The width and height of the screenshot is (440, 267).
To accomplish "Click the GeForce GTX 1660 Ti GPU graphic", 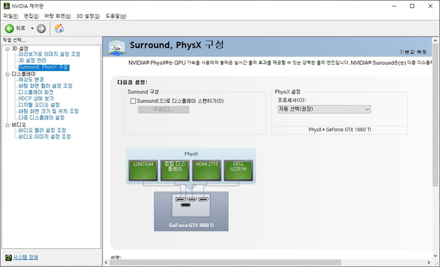I will point(191,212).
